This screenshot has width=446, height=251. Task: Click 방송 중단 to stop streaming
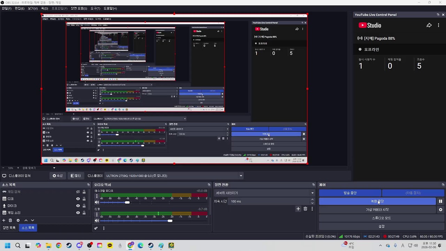[350, 193]
